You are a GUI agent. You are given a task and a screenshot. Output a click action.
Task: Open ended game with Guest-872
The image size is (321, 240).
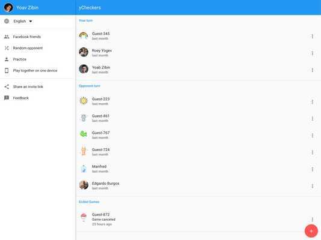click(x=198, y=219)
